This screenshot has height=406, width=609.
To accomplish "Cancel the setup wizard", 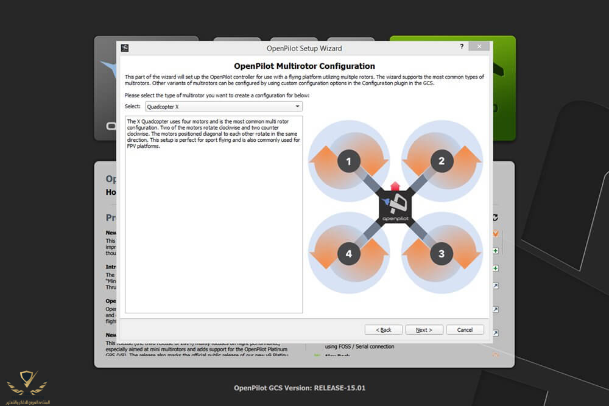I will click(x=465, y=330).
